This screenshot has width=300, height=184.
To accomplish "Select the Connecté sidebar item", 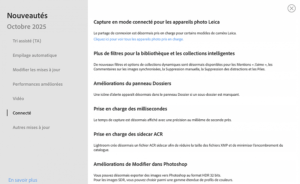I will [x=22, y=113].
